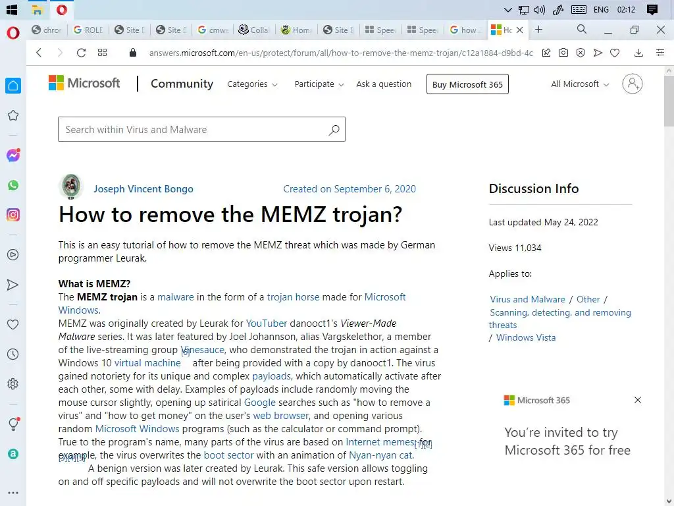
Task: Open the green circled-a sidebar icon
Action: (13, 454)
